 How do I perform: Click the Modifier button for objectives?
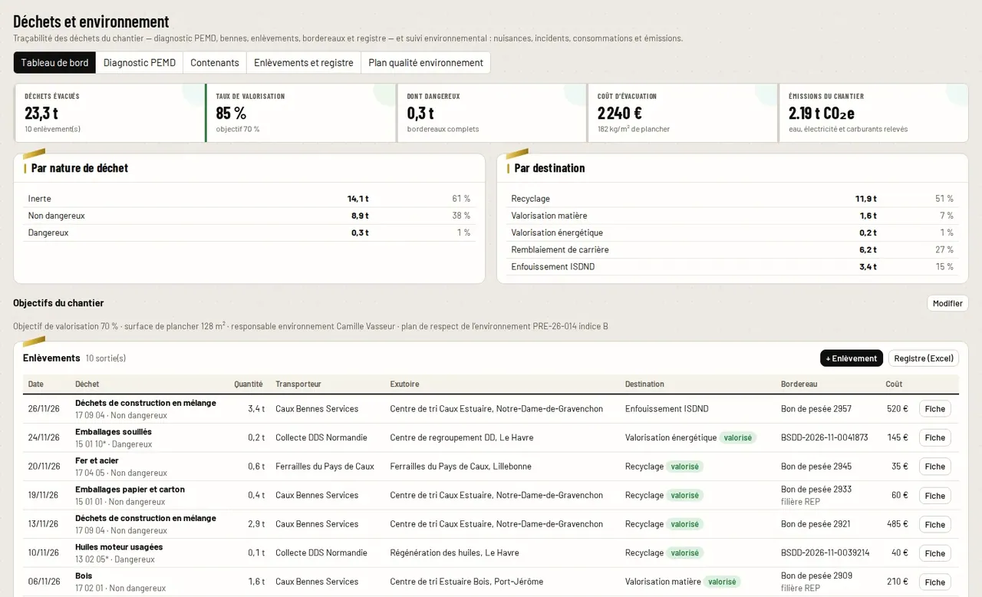947,303
